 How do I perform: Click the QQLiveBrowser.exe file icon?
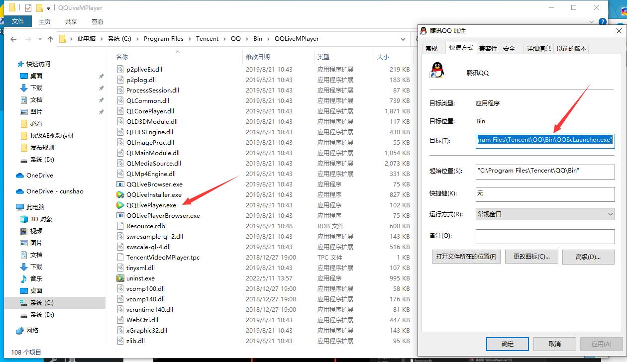[x=120, y=184]
